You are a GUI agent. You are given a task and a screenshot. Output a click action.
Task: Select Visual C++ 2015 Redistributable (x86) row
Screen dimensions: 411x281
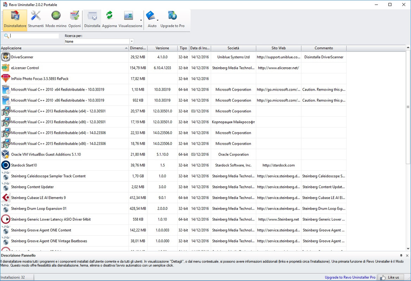click(173, 144)
